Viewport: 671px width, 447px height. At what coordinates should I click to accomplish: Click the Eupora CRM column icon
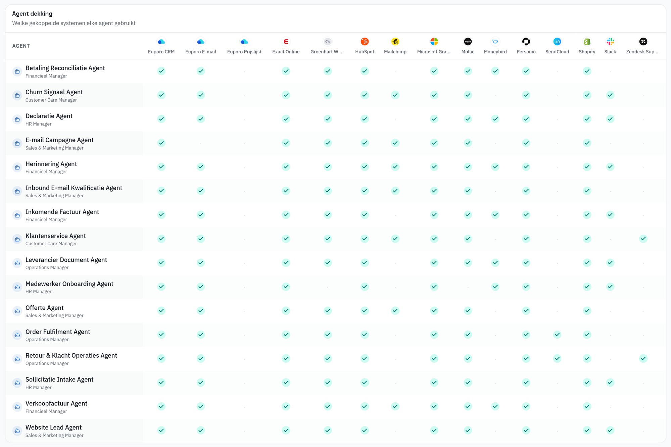(x=161, y=42)
